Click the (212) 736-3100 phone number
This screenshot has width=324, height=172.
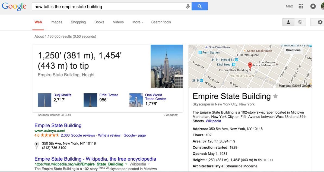click(54, 148)
